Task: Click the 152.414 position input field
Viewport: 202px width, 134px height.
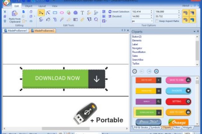Action: tap(141, 11)
